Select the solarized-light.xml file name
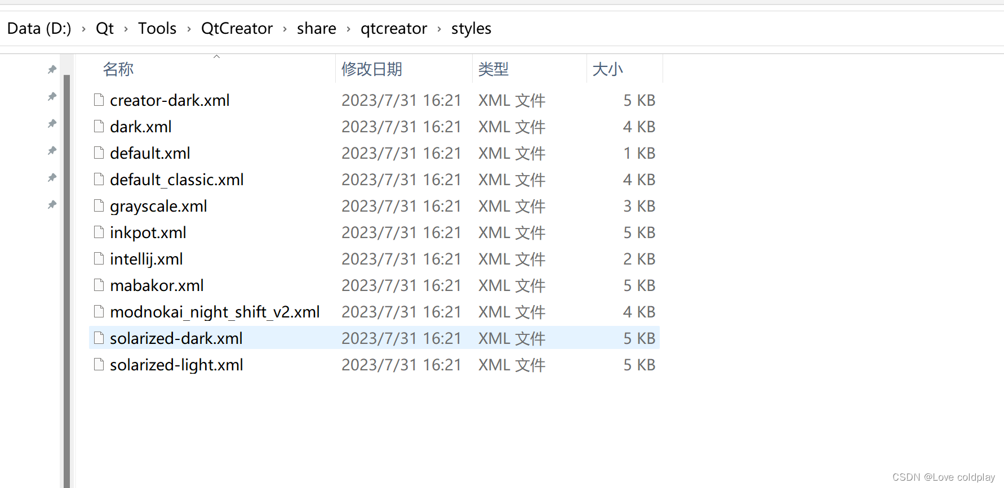This screenshot has width=1004, height=488. (x=176, y=365)
